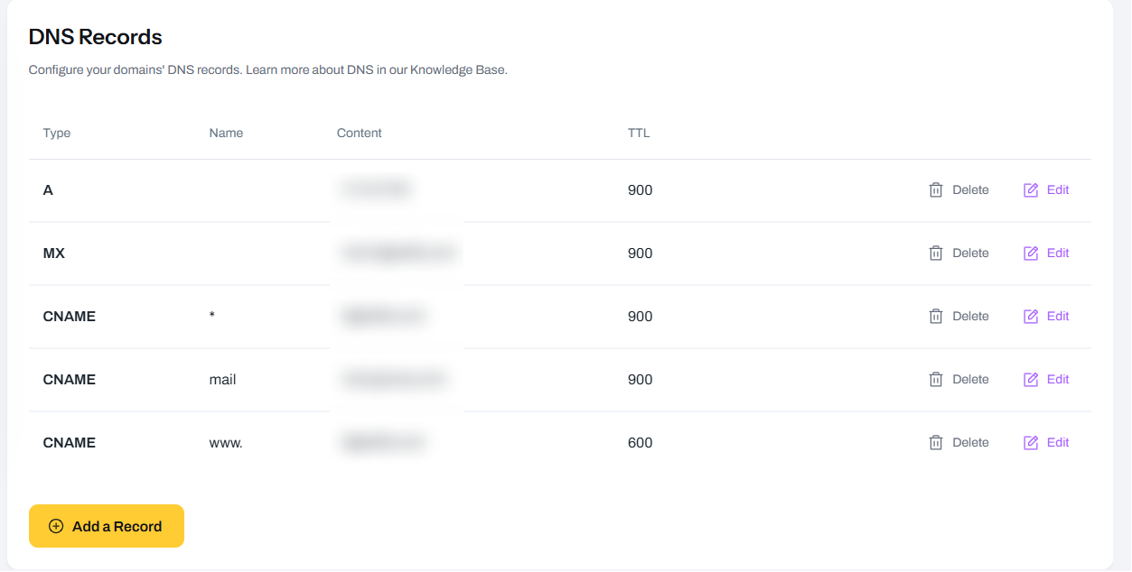1132x572 pixels.
Task: Click trash icon for www CNAME record
Action: pyautogui.click(x=936, y=442)
